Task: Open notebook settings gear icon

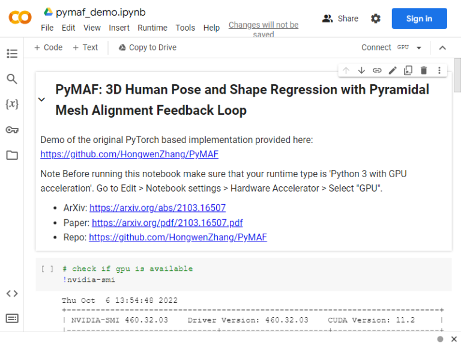Action: click(x=375, y=19)
